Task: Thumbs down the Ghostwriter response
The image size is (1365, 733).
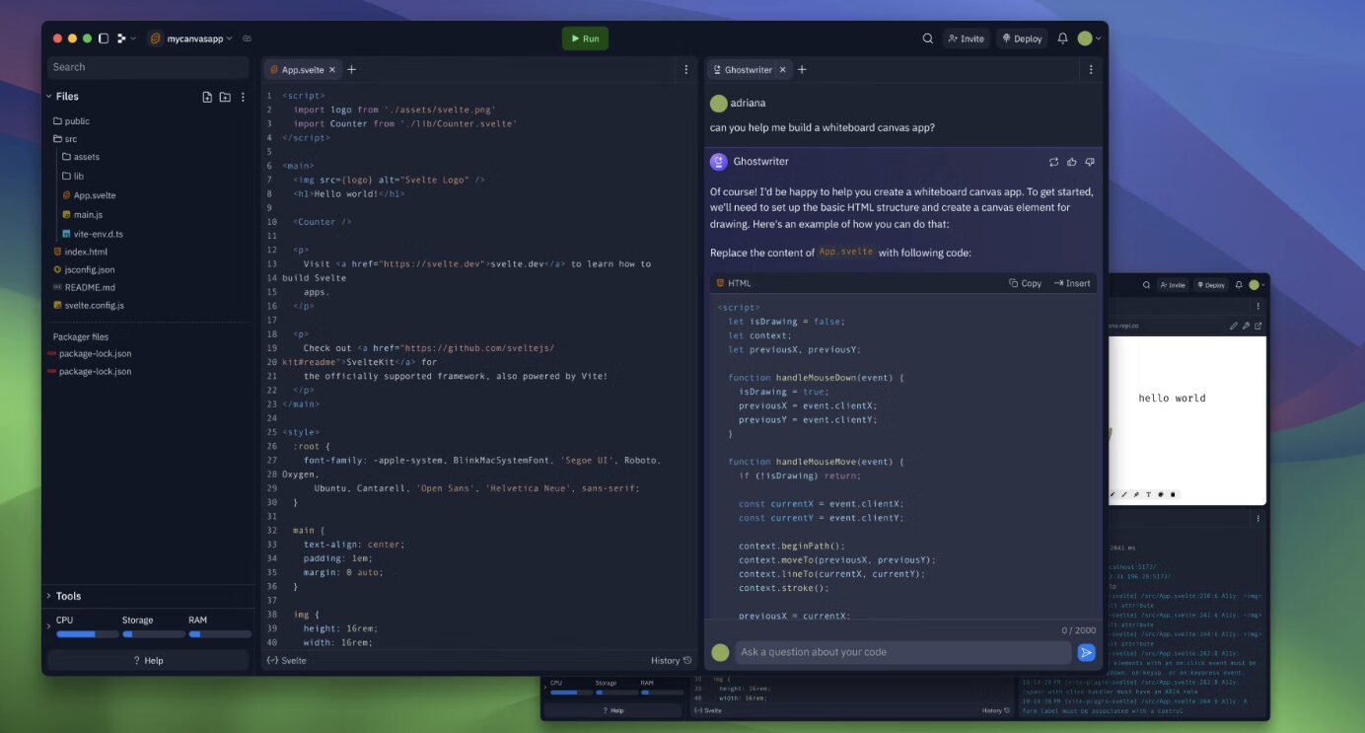Action: pyautogui.click(x=1089, y=162)
